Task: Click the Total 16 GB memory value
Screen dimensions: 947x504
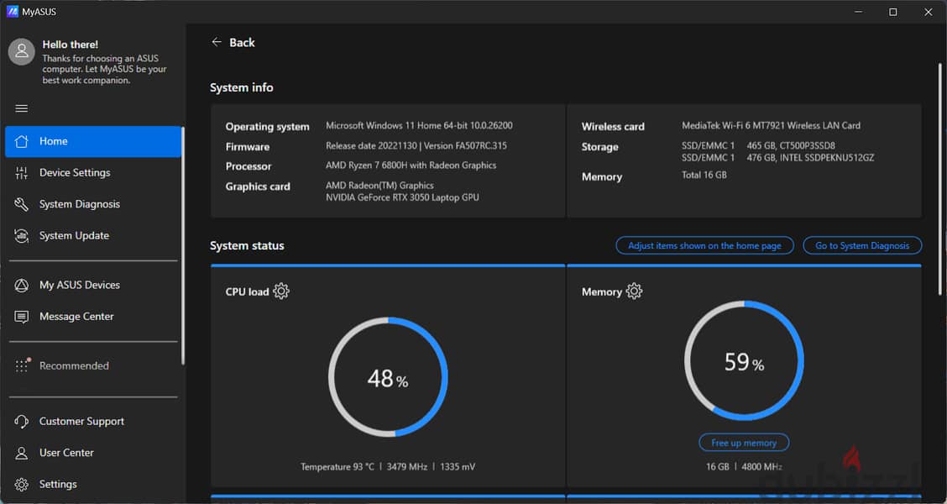Action: tap(704, 176)
